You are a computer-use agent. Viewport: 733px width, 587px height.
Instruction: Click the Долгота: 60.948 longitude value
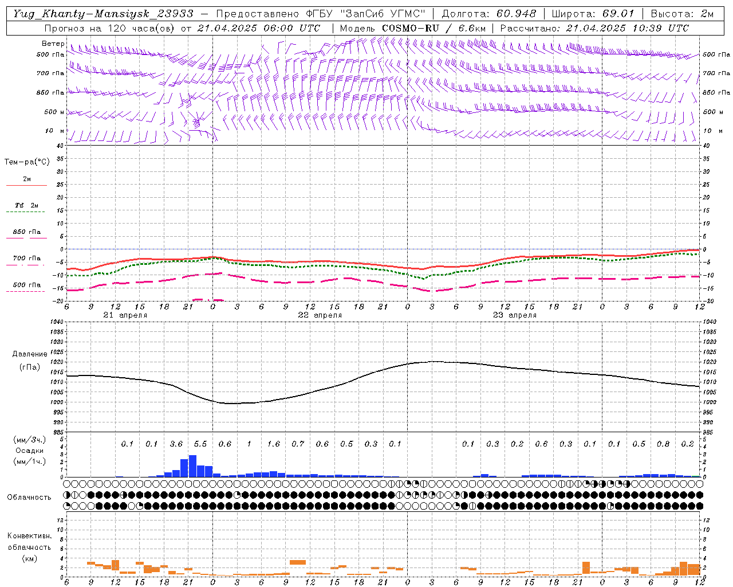pyautogui.click(x=489, y=14)
